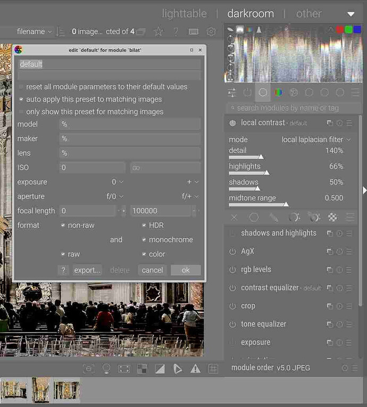Click the export... button
The image size is (367, 407).
pos(87,270)
